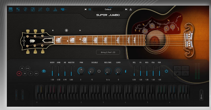Open the bar-chart EQ icon
The width and height of the screenshot is (211, 110).
[x=55, y=9]
